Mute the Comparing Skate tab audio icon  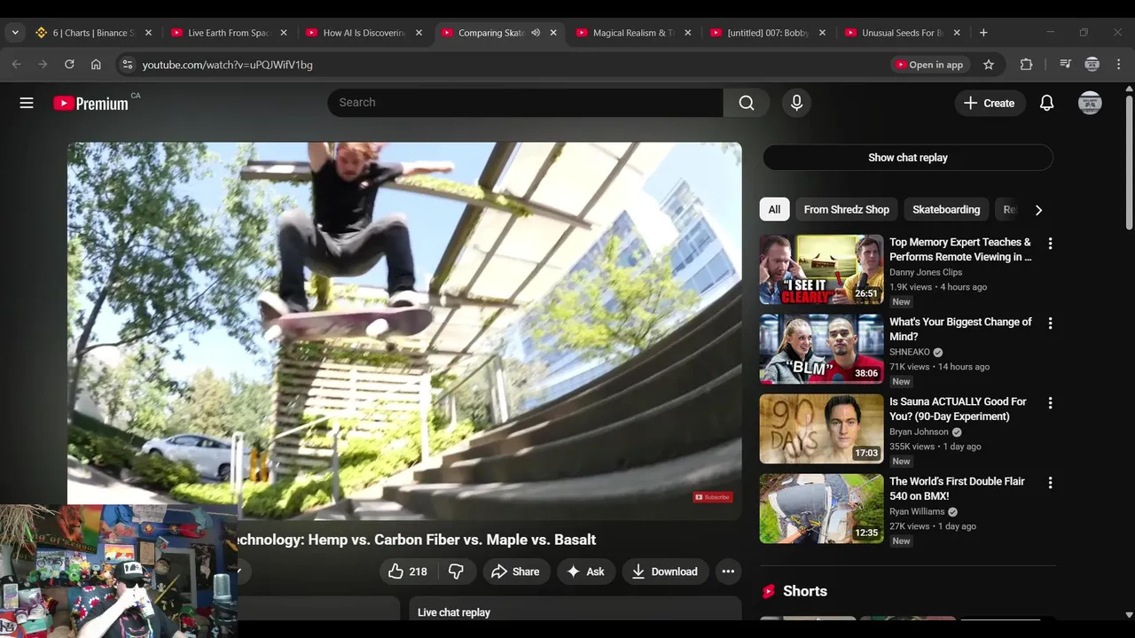pyautogui.click(x=536, y=33)
